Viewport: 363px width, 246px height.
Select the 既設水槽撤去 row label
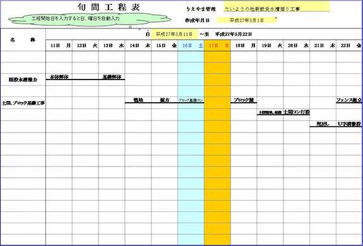point(23,80)
